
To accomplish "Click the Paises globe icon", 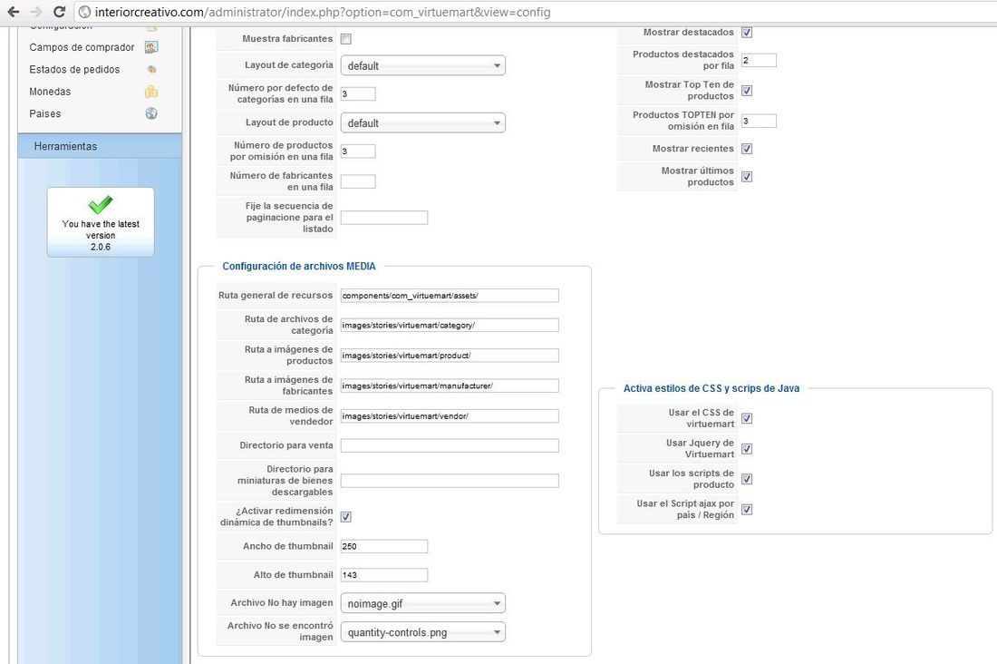I will point(150,113).
